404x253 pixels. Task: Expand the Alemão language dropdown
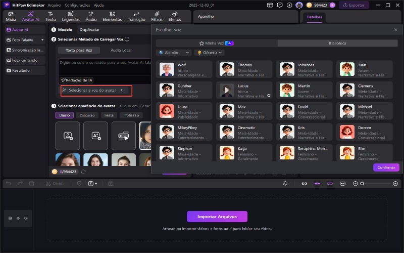tap(174, 52)
